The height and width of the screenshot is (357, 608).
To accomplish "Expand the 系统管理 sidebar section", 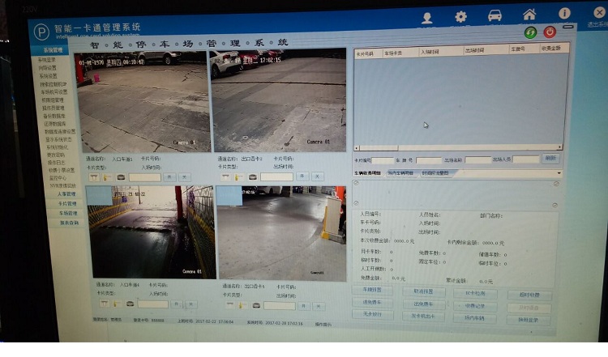I will (x=54, y=50).
